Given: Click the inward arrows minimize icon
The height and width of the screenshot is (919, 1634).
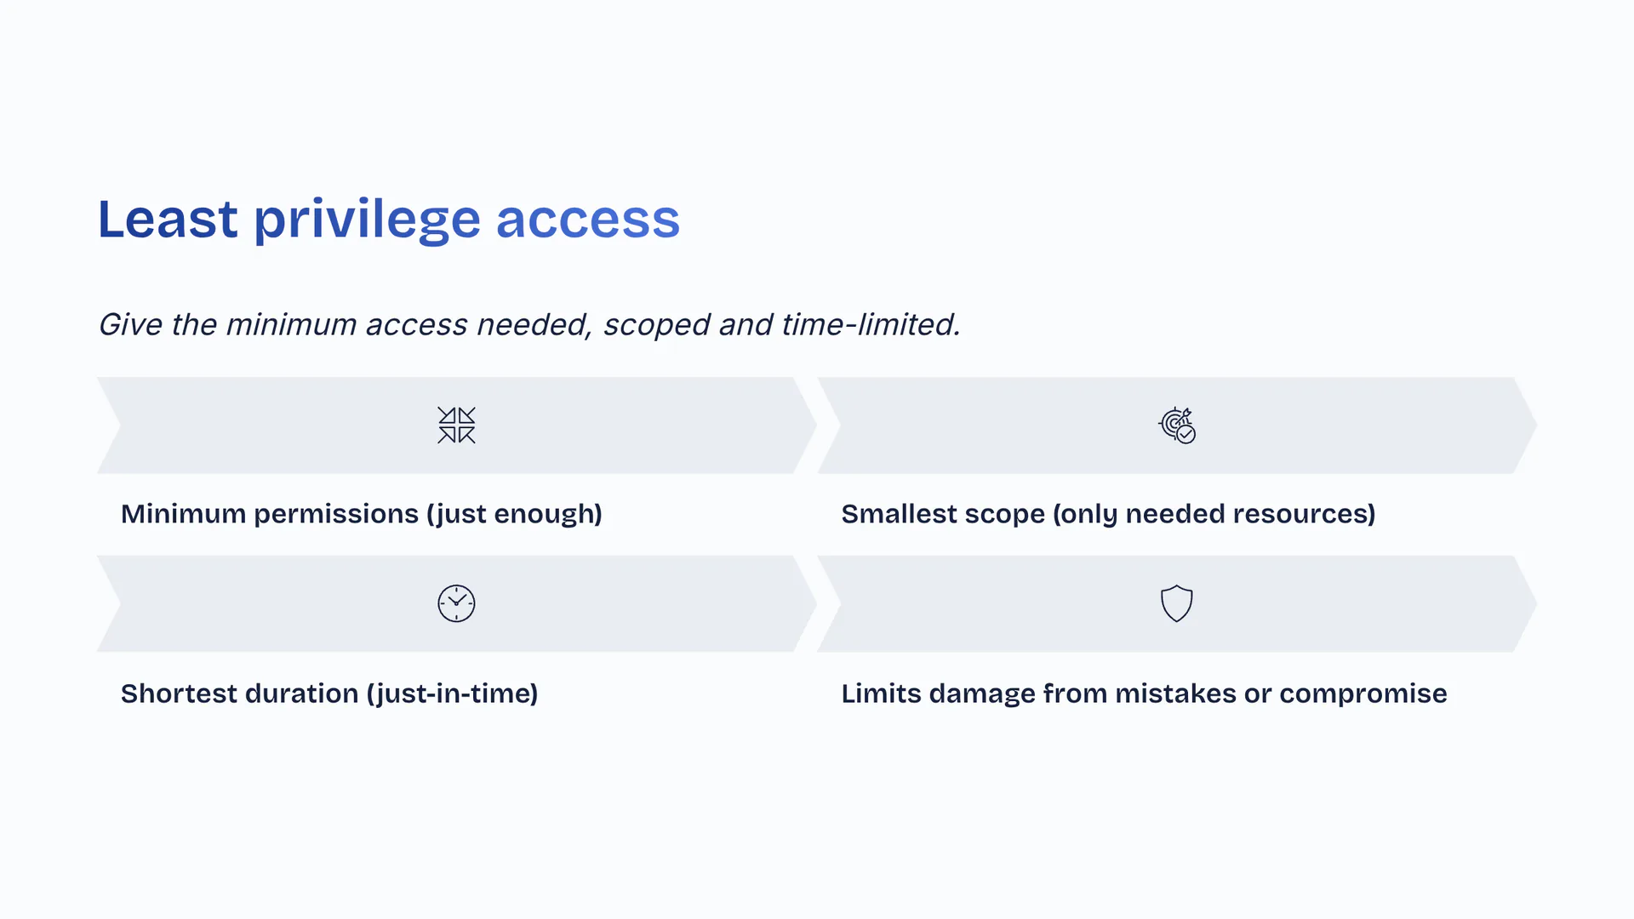Looking at the screenshot, I should 456,425.
